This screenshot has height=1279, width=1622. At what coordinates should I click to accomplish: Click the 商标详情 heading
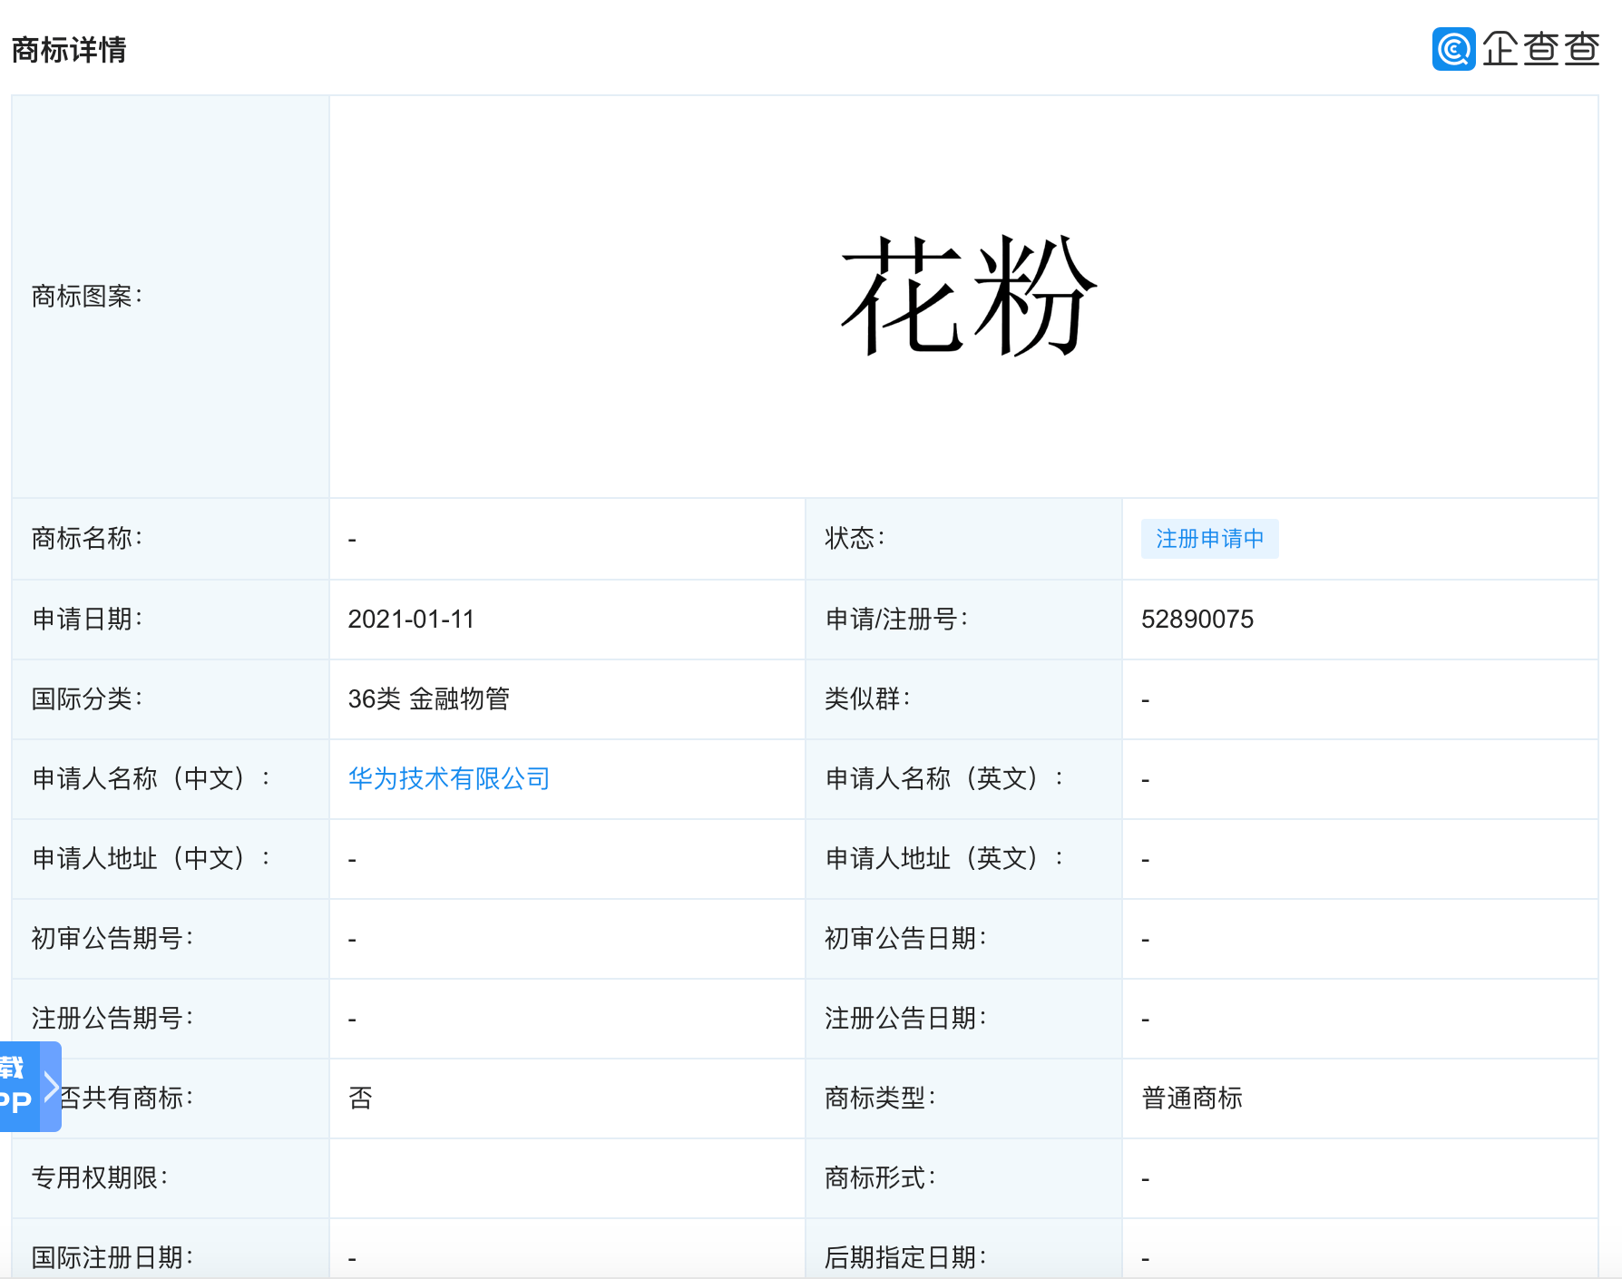coord(69,50)
